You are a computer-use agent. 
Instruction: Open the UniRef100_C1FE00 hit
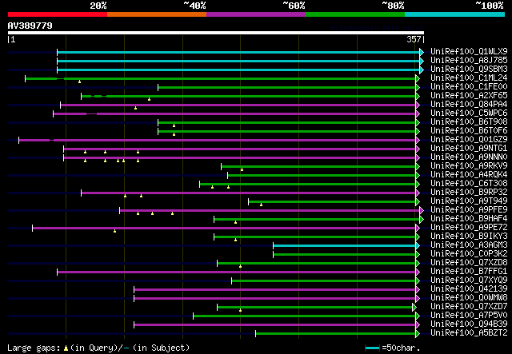point(469,86)
